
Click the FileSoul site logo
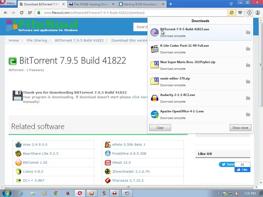point(42,26)
